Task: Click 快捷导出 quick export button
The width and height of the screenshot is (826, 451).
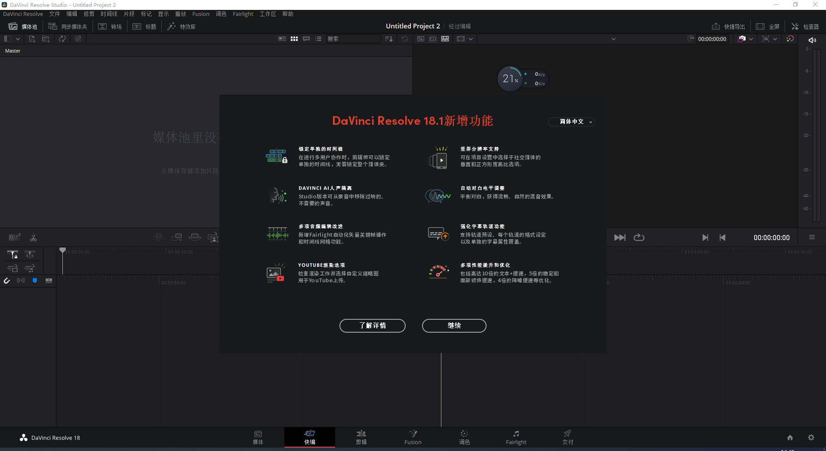Action: coord(728,27)
